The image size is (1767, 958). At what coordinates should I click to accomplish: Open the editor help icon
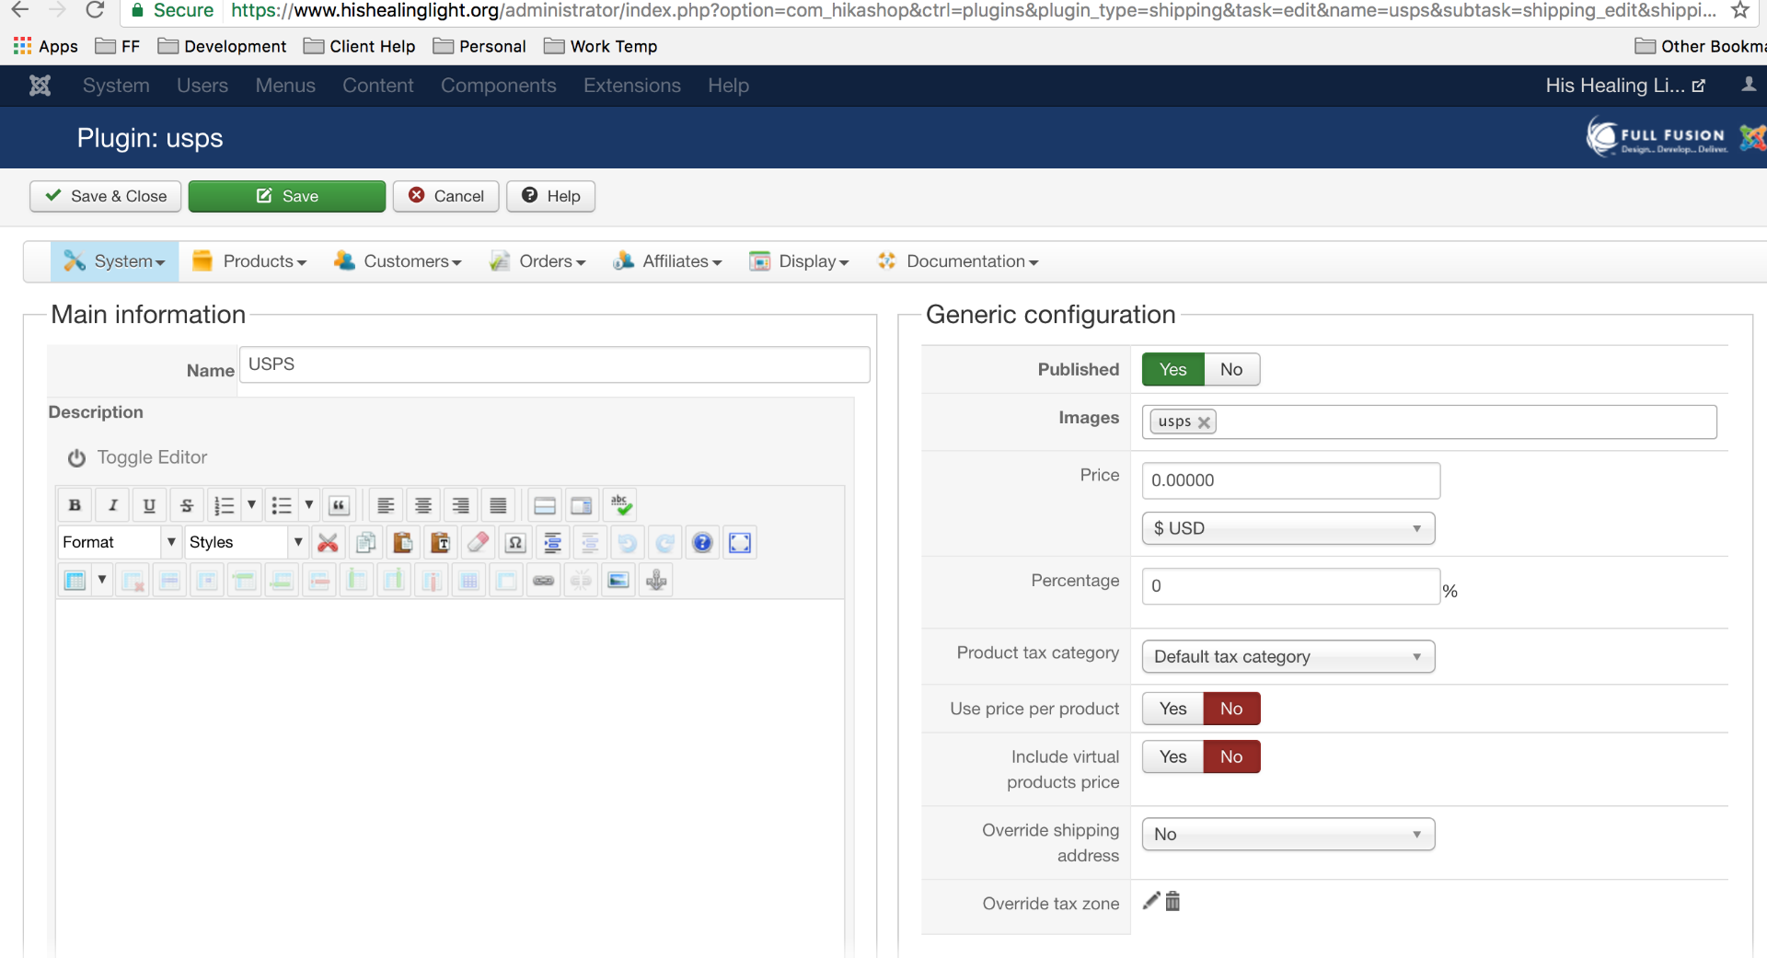(702, 543)
